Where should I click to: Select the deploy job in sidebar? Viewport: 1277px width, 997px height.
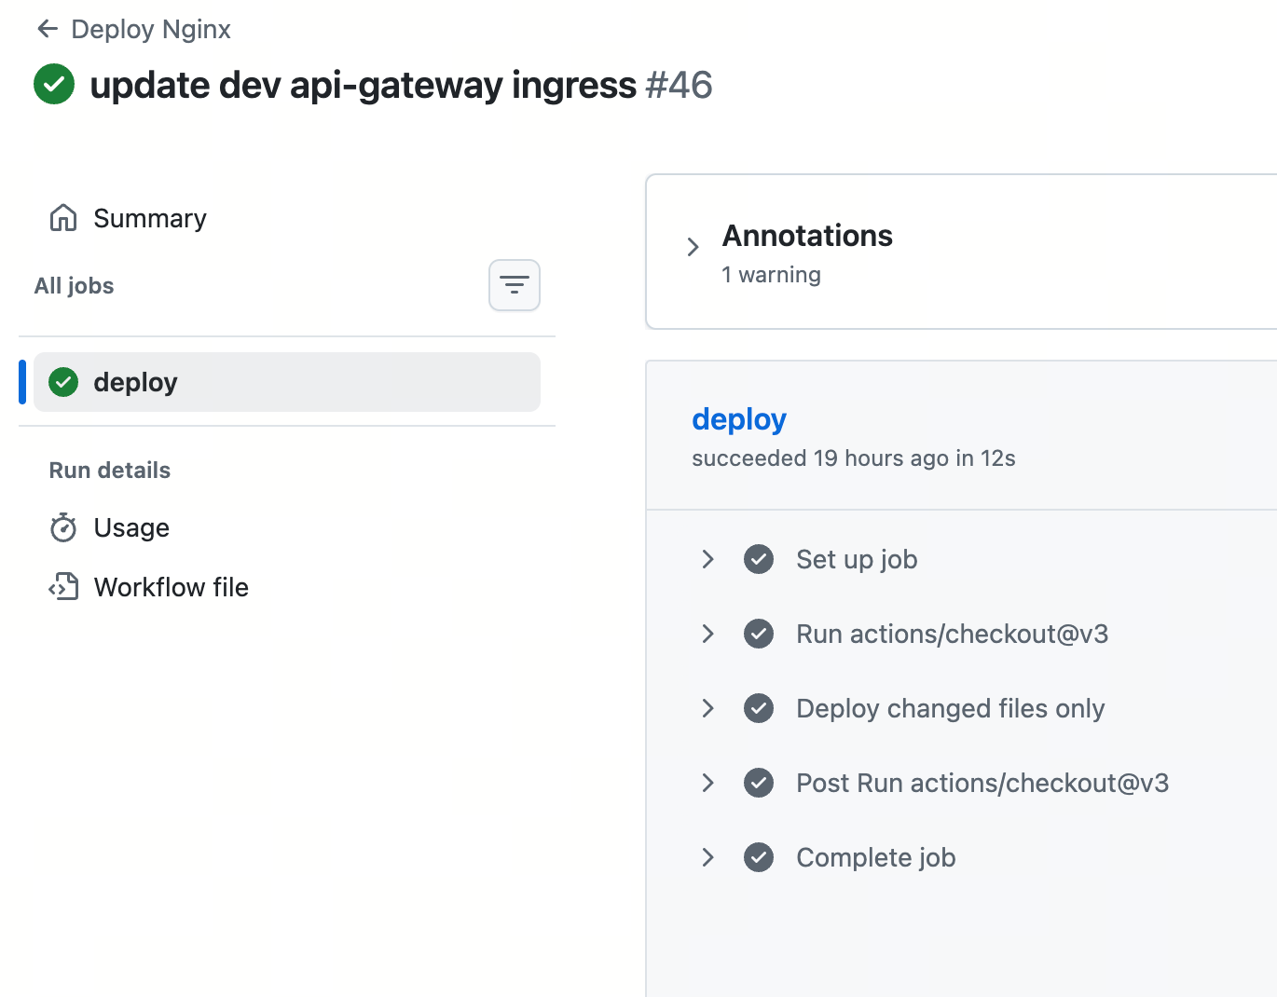(x=285, y=382)
